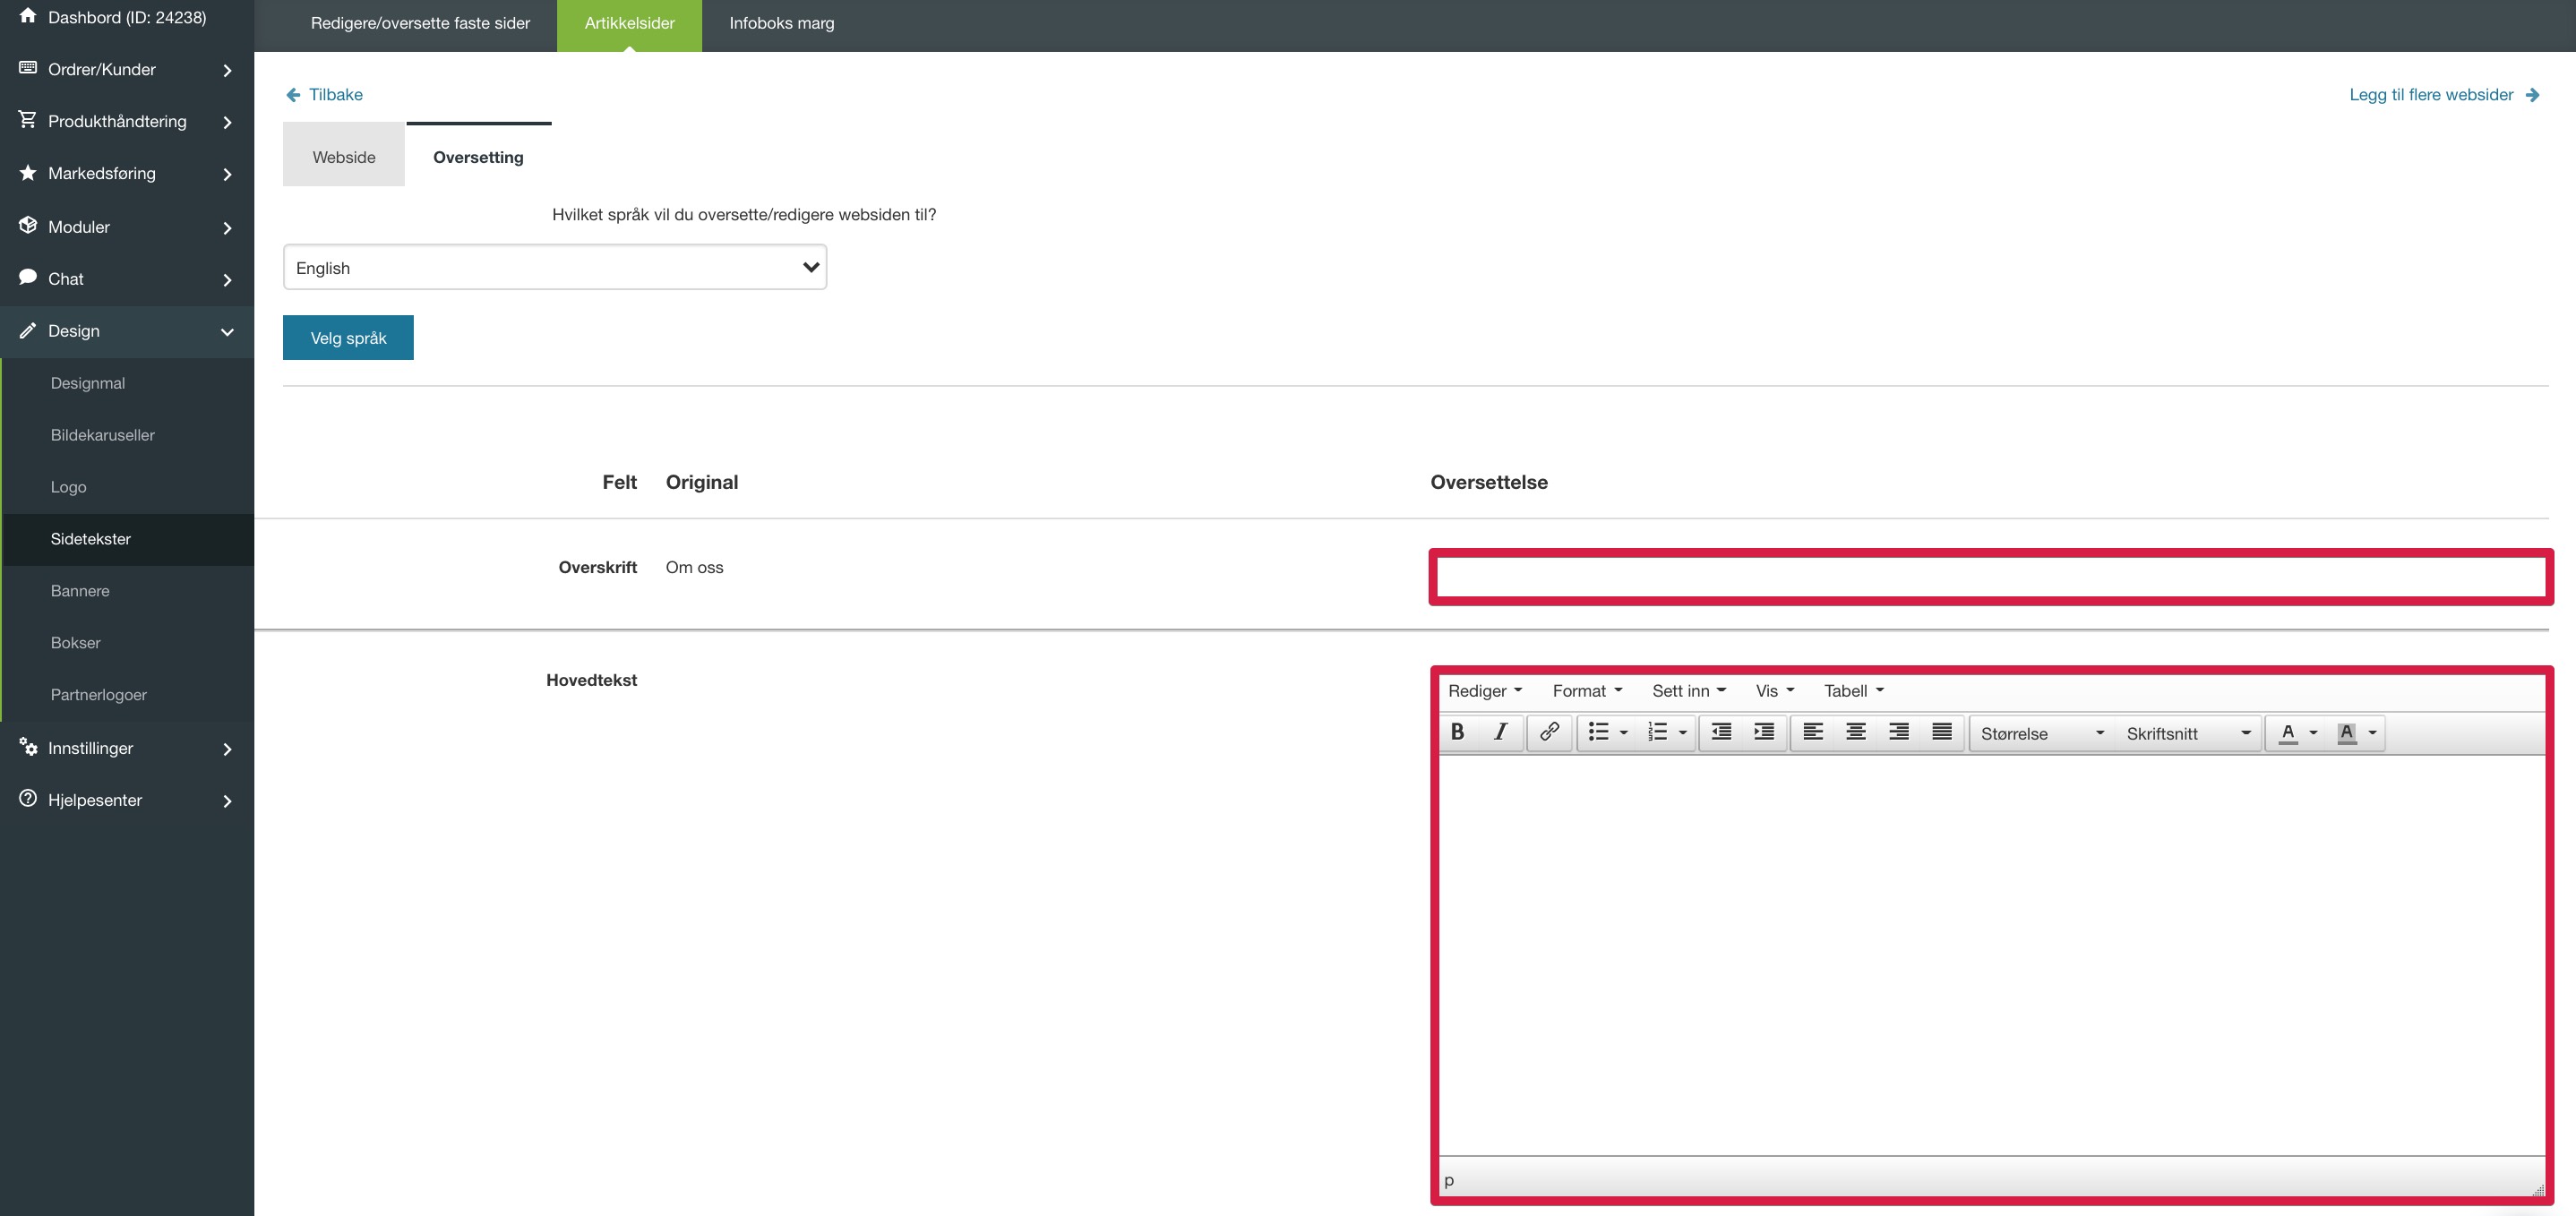Align text to the right
Viewport: 2576px width, 1216px height.
coord(1899,732)
